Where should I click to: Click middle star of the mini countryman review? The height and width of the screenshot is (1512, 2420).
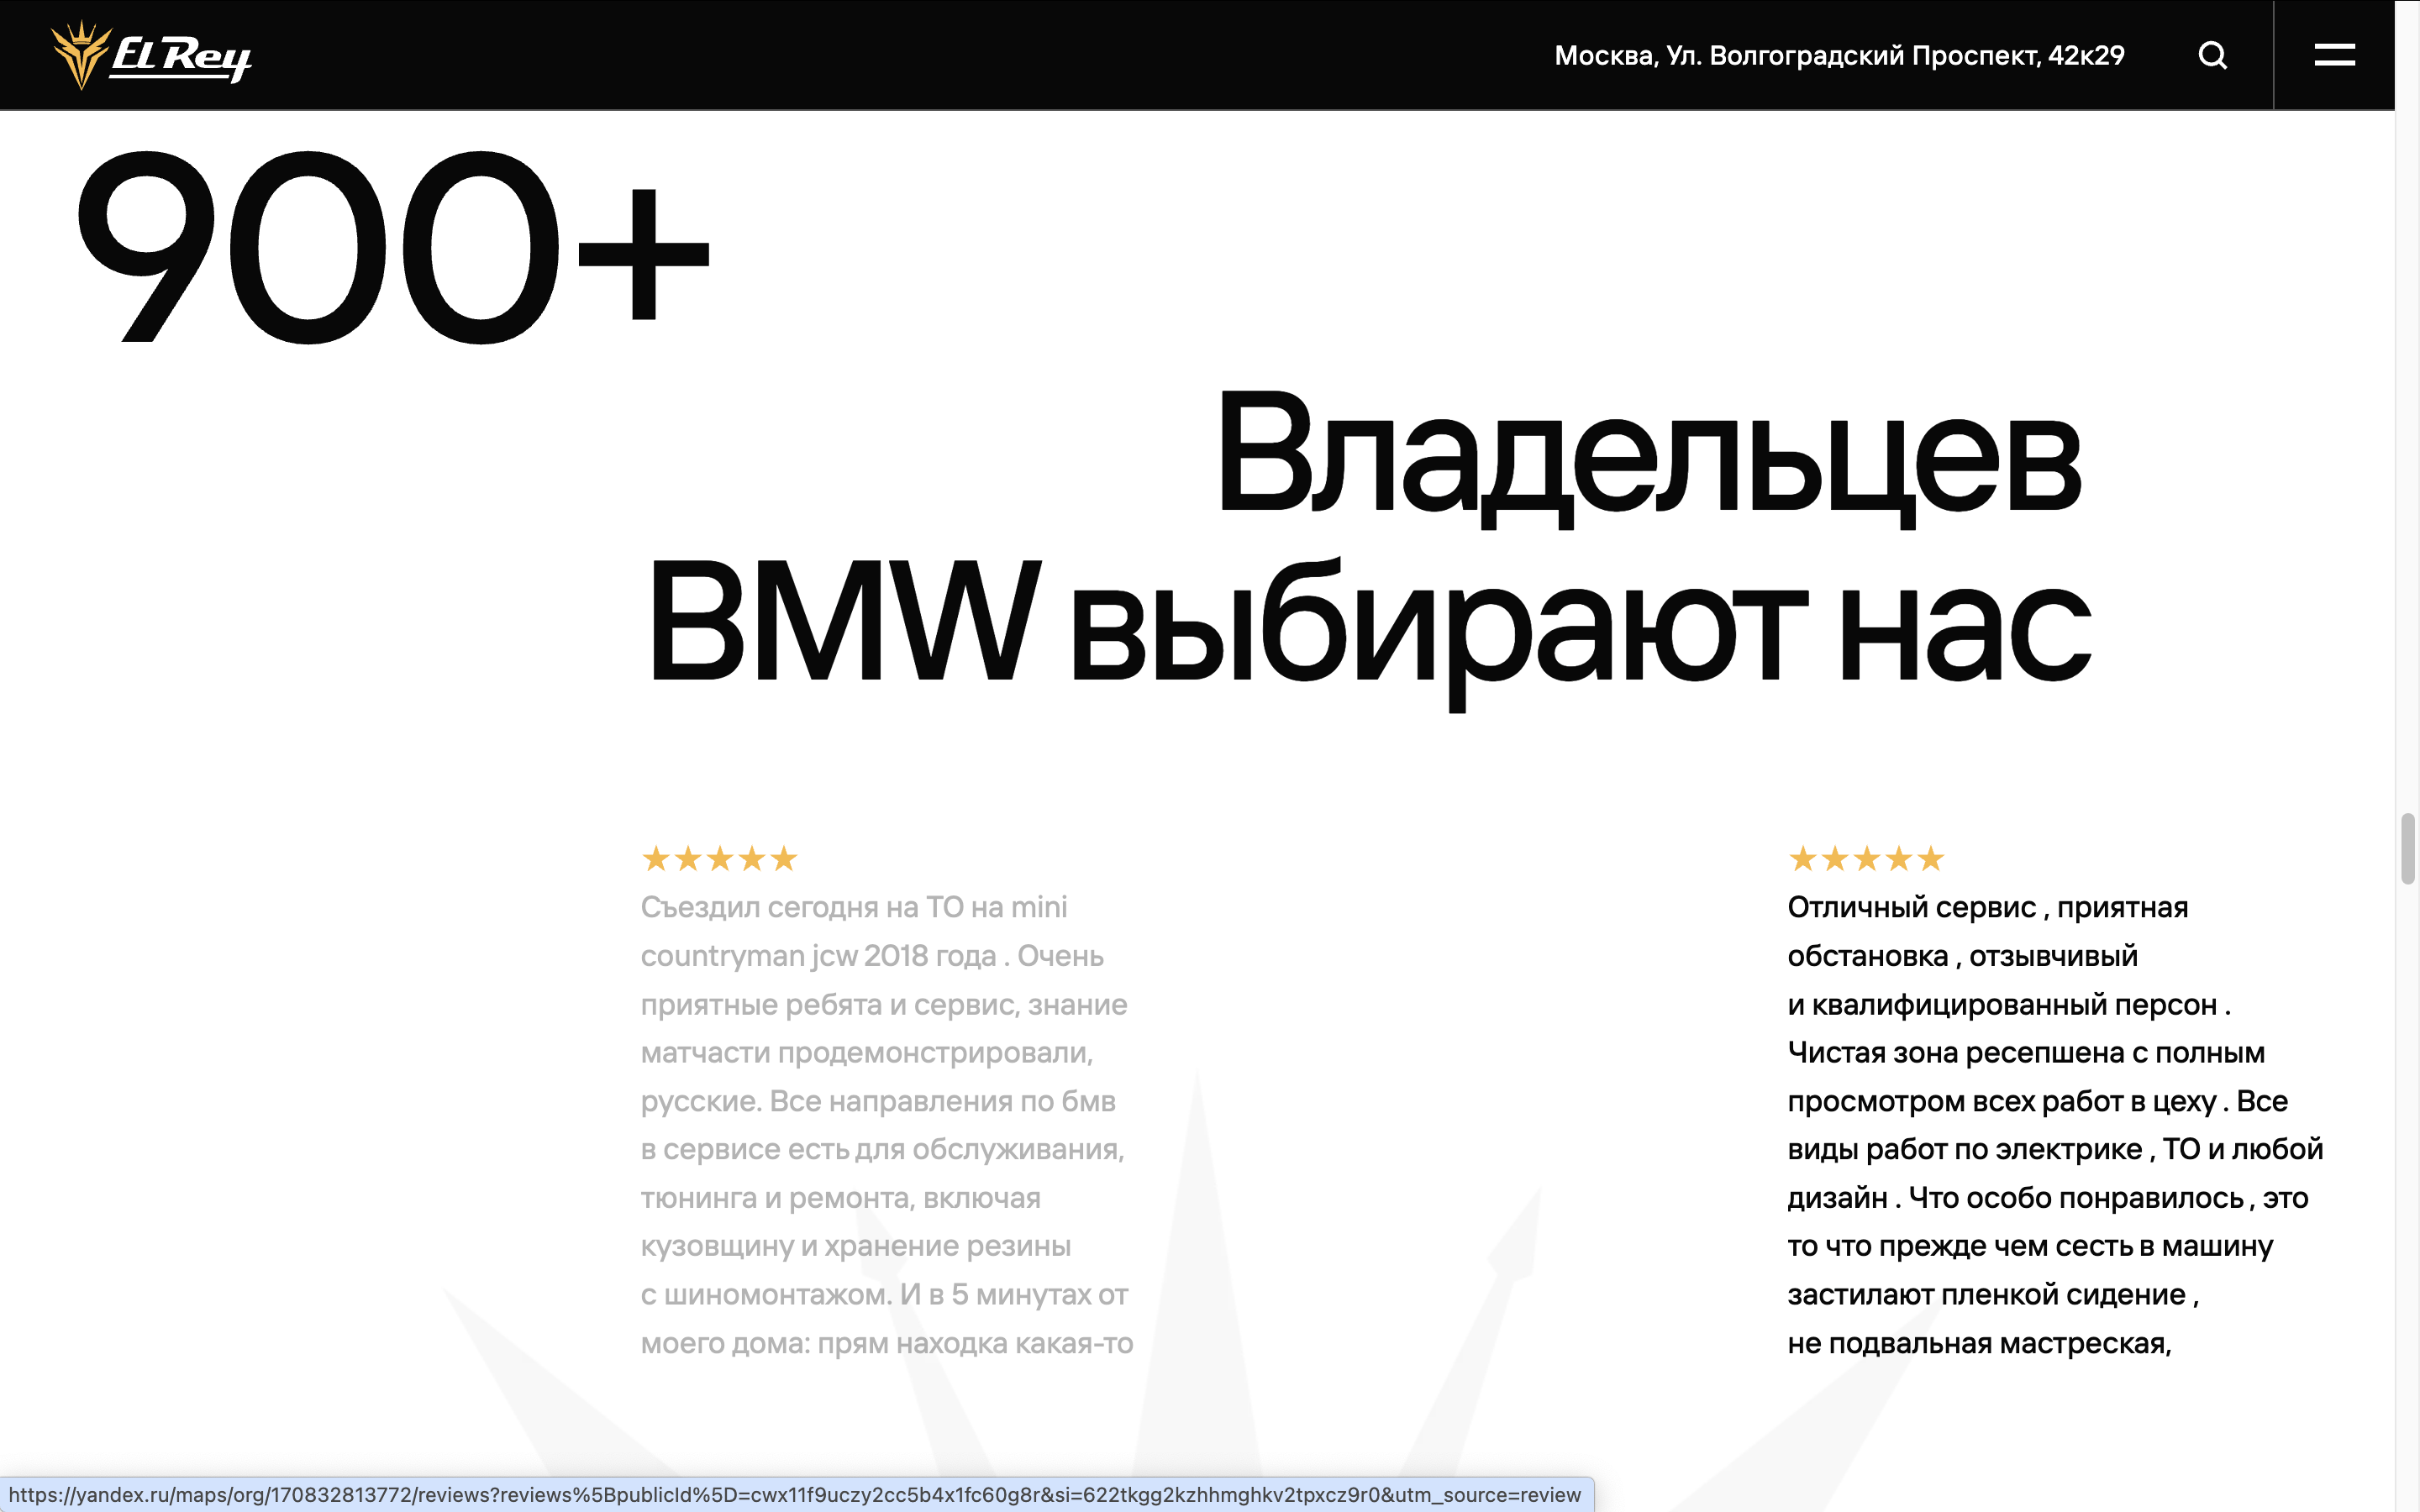click(x=720, y=858)
